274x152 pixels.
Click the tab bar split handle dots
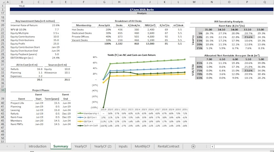tap(206, 146)
